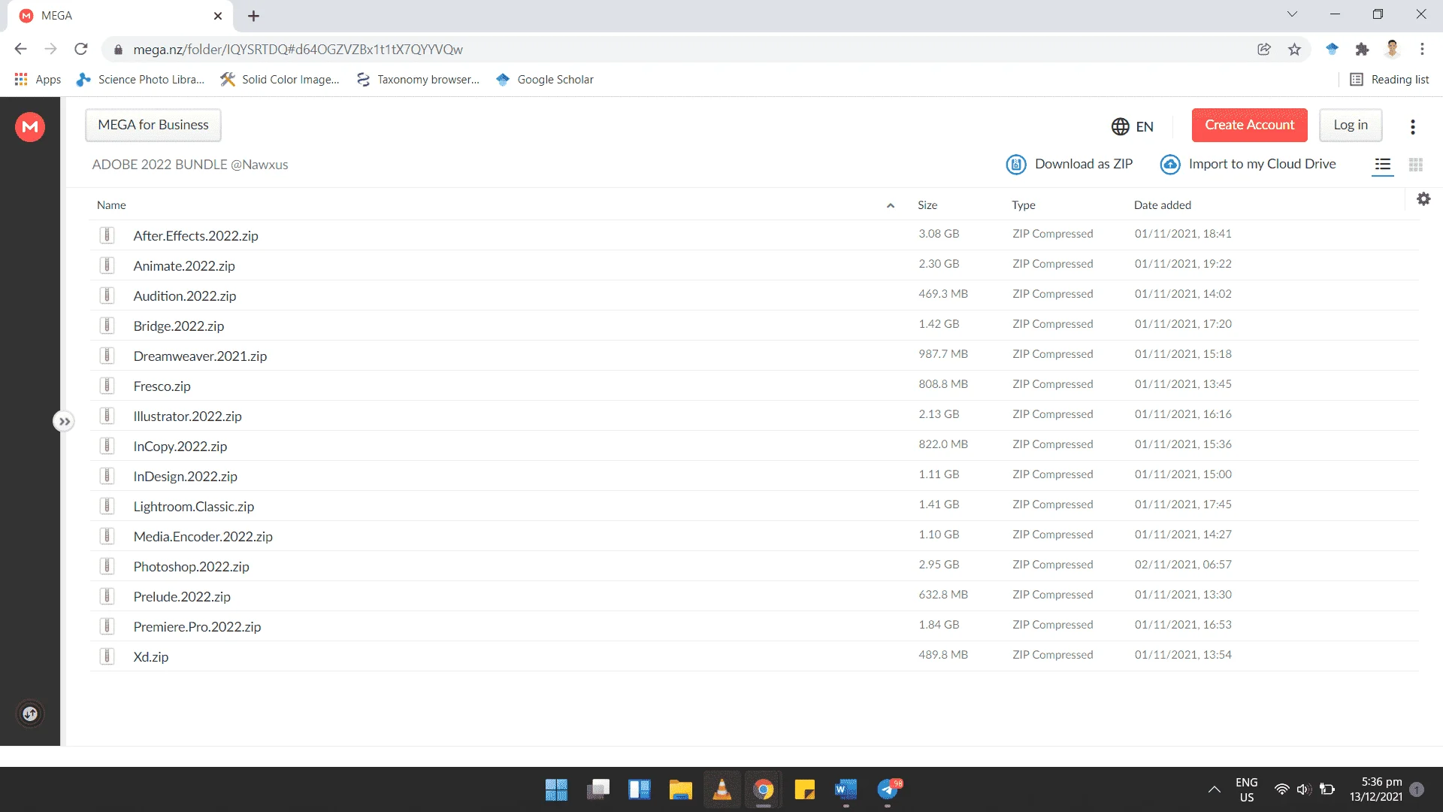Select Premiere.Pro.2022.zip file name
Viewport: 1443px width, 812px height.
pos(198,627)
